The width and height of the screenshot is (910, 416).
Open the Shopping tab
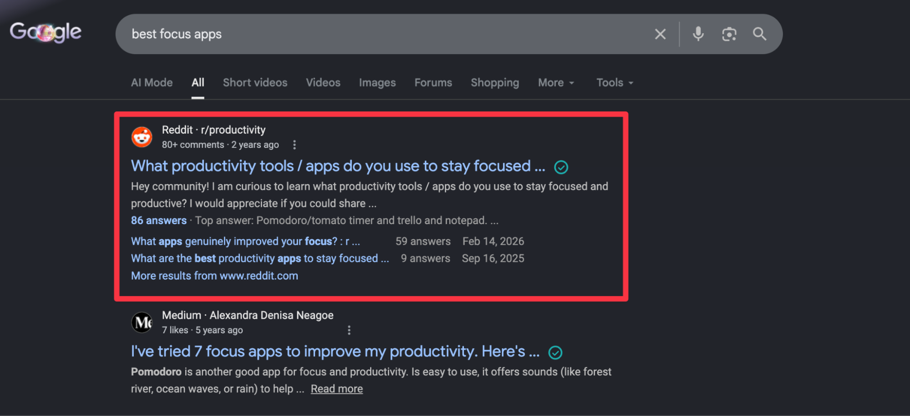coord(495,83)
